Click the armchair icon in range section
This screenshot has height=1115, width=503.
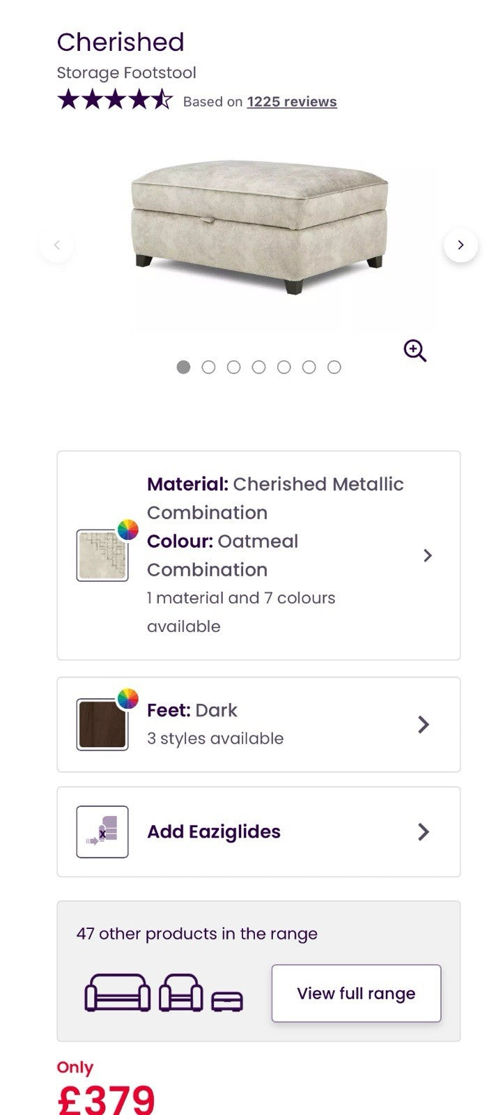click(x=180, y=992)
